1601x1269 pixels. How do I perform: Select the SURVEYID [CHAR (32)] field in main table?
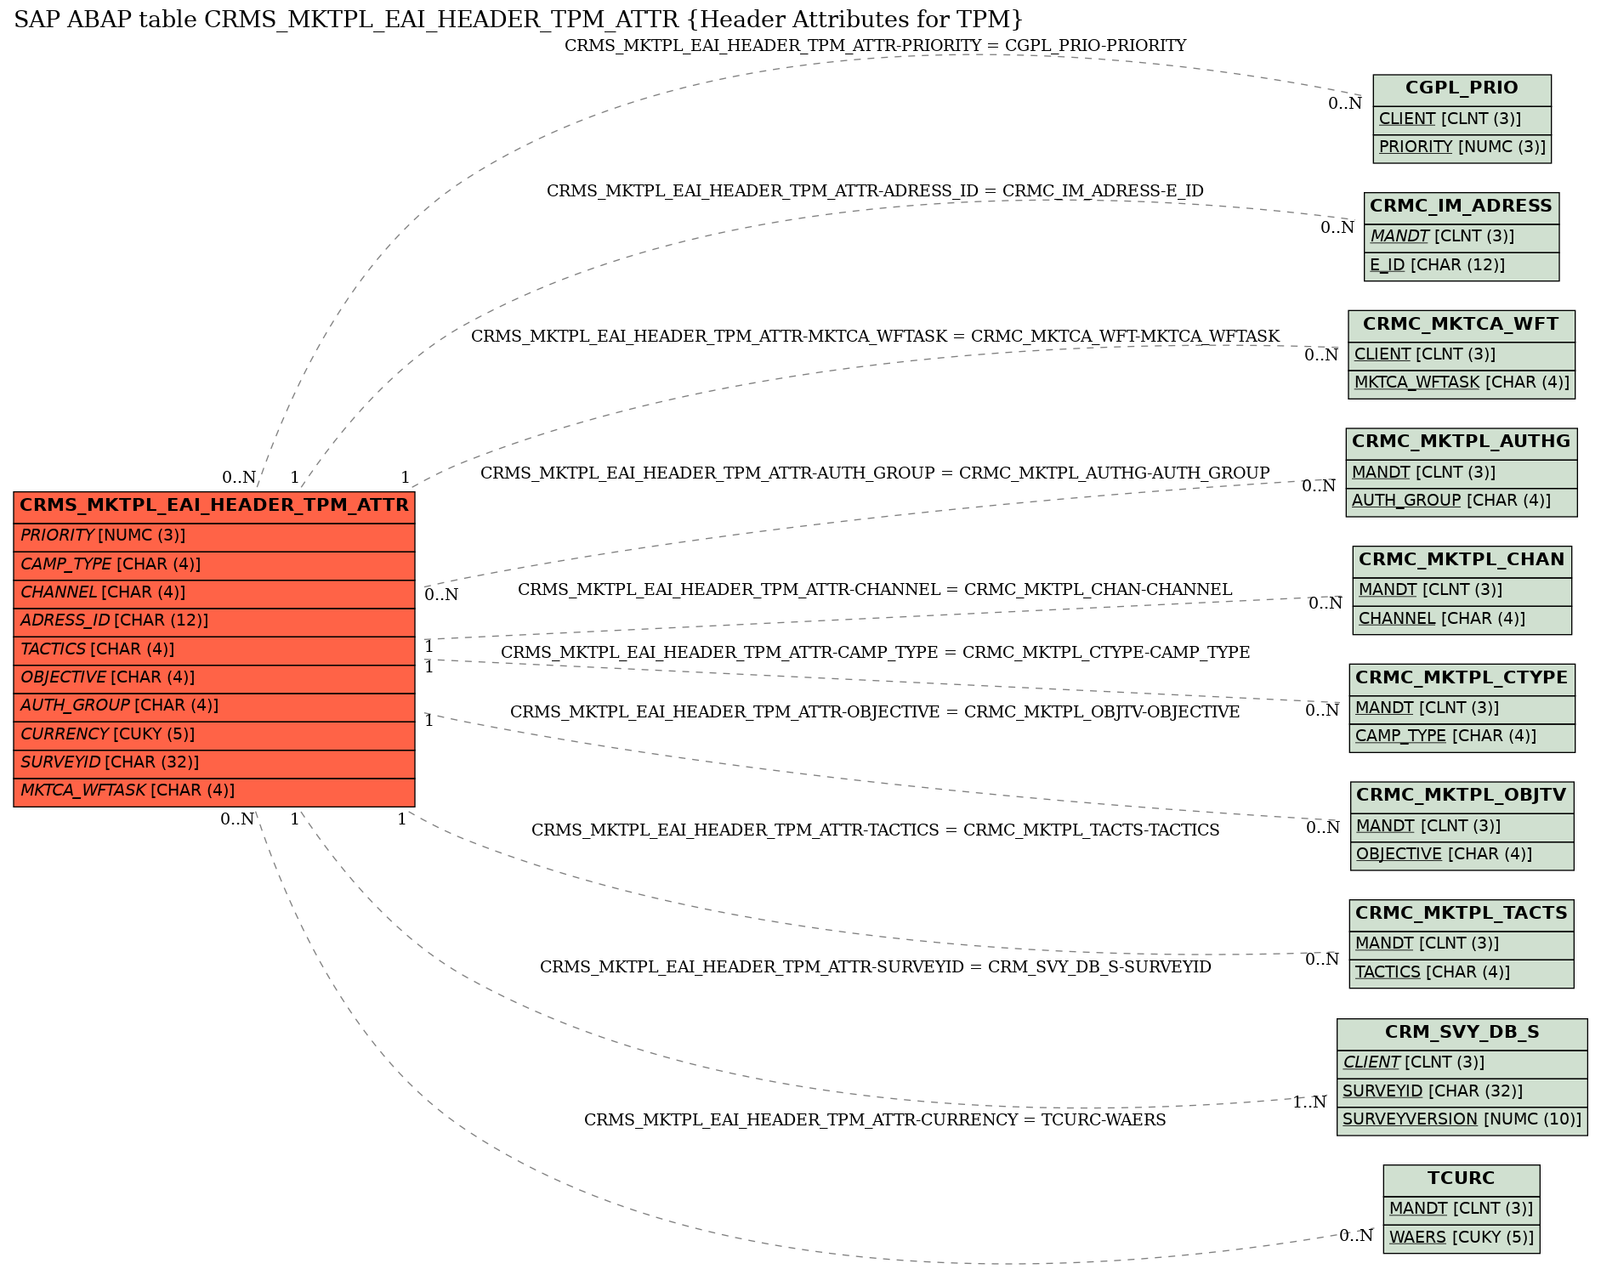[x=214, y=762]
